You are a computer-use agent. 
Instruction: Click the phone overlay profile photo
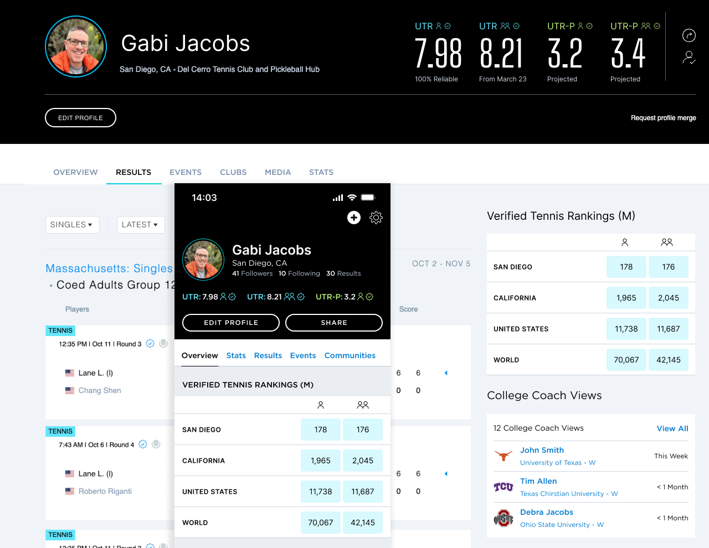[203, 260]
